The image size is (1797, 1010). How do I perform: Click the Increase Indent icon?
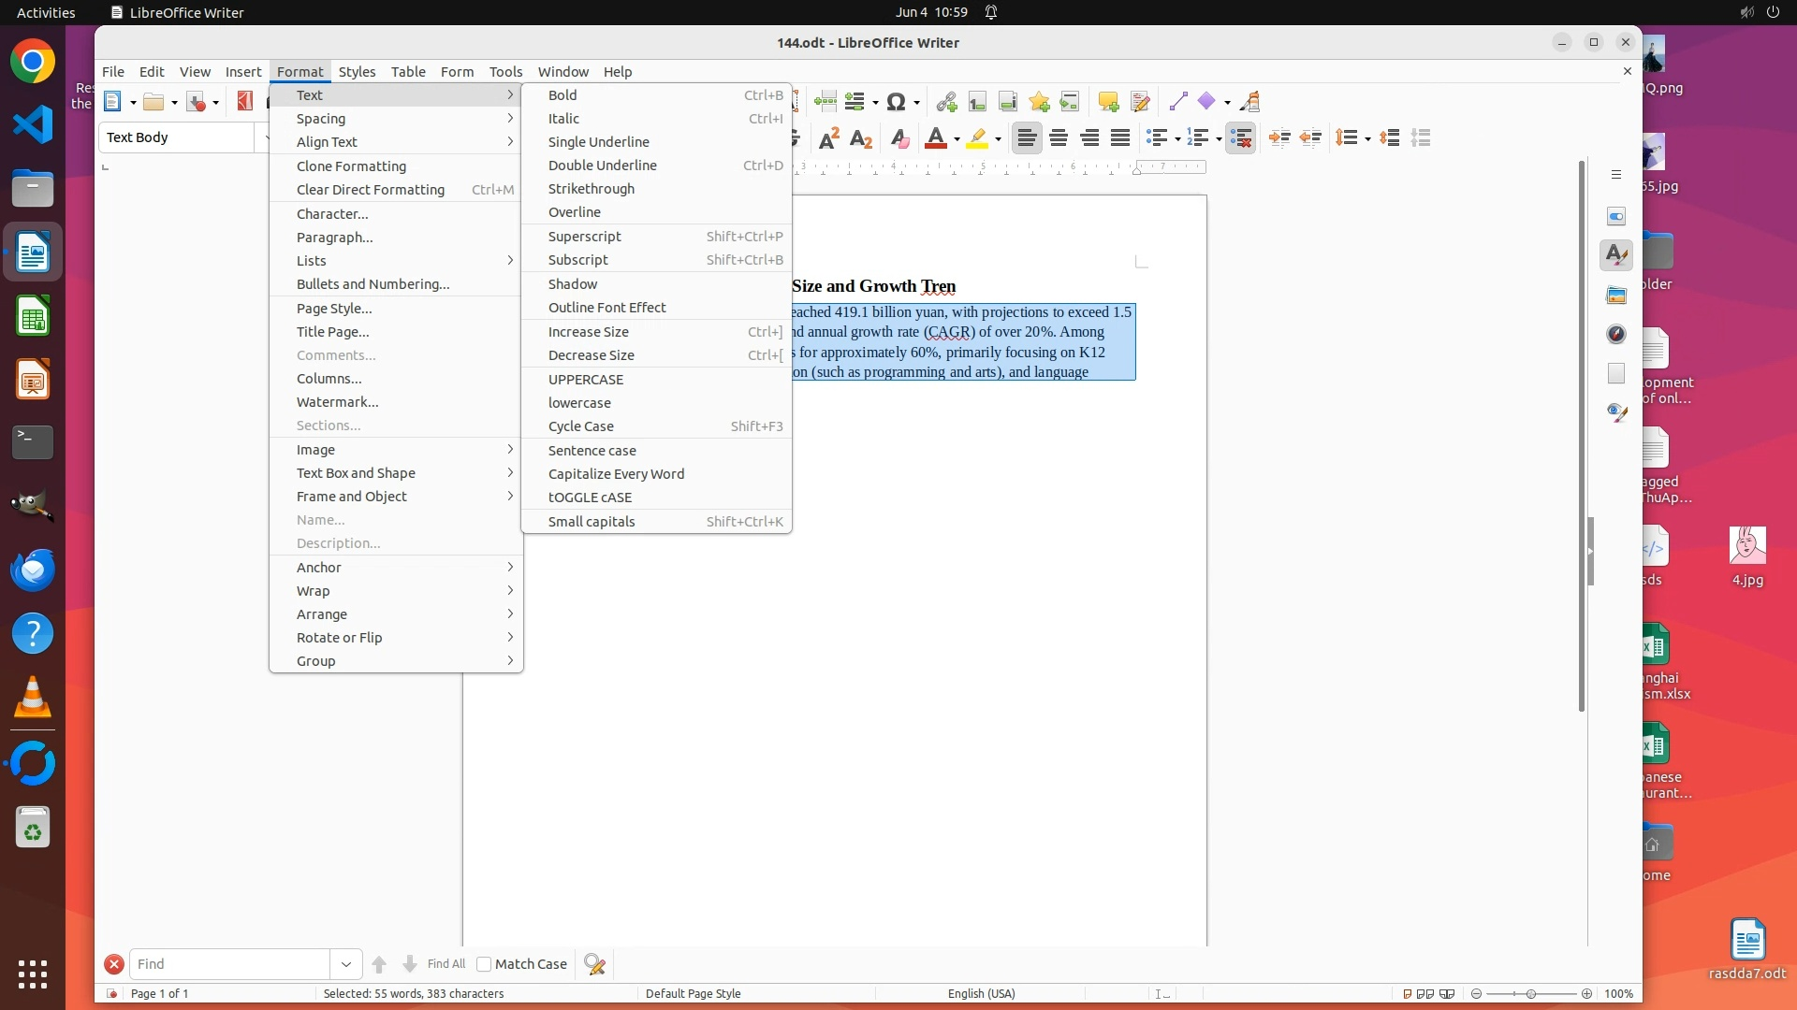pos(1279,138)
